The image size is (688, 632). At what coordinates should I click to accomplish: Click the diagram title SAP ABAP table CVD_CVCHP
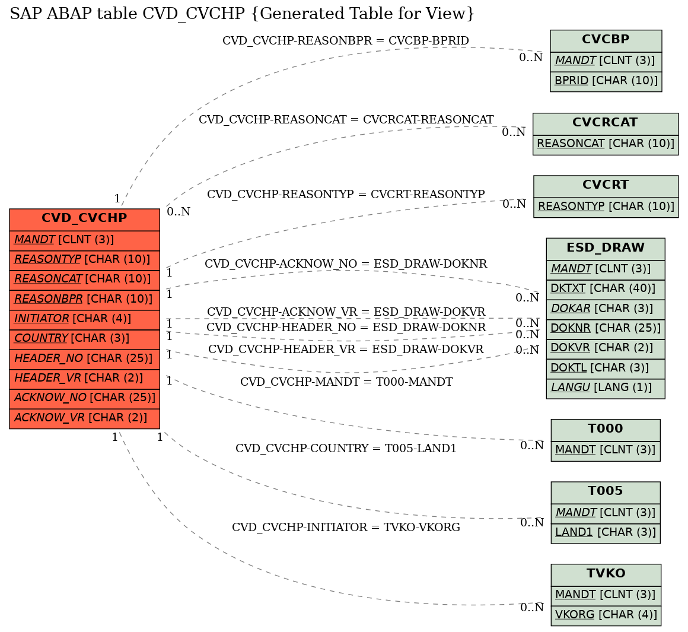click(242, 14)
